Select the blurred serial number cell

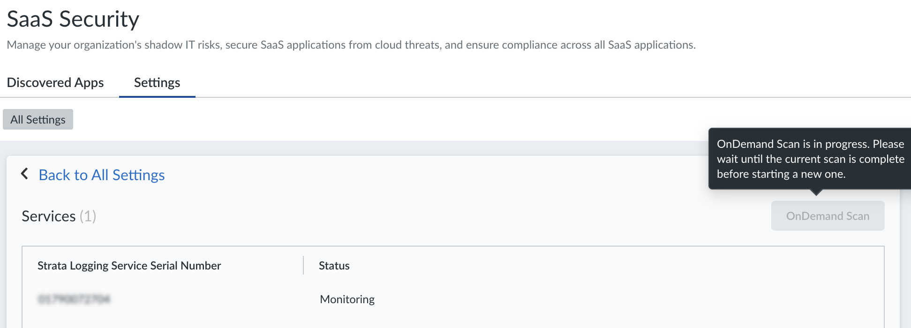point(74,299)
